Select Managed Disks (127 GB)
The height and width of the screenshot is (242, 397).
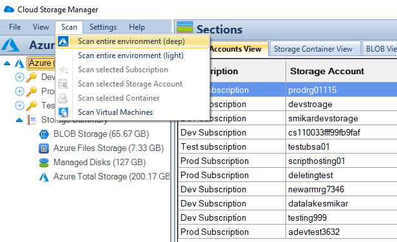pos(99,162)
